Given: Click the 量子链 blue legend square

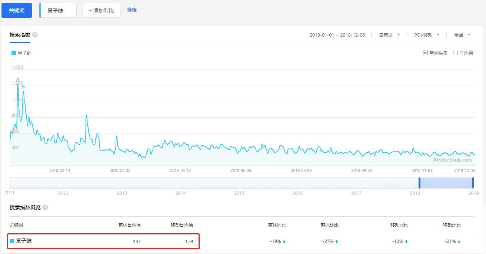Looking at the screenshot, I should [14, 53].
